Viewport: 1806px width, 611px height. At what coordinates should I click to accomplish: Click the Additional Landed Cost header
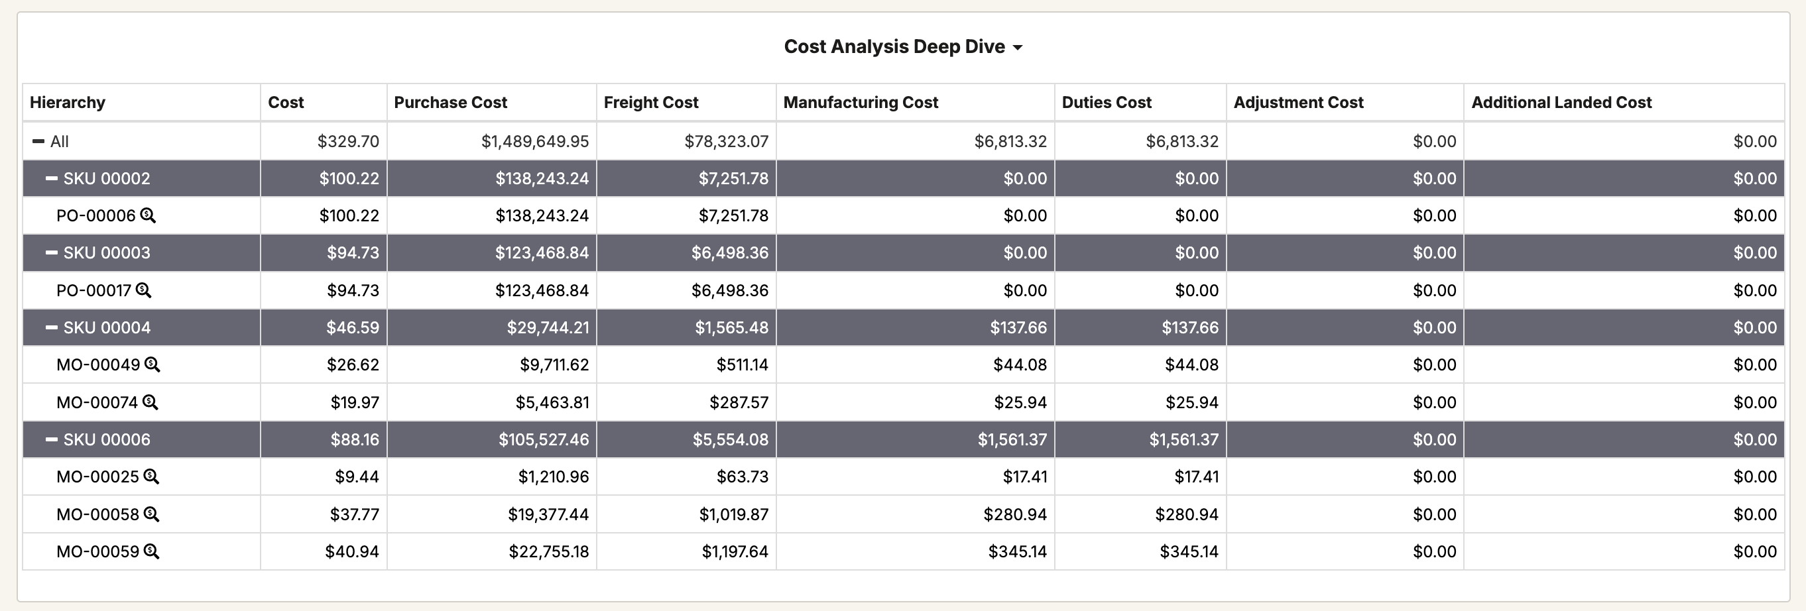[x=1561, y=102]
